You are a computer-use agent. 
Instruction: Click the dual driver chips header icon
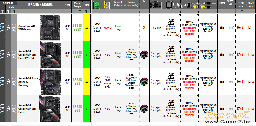pos(208,5)
